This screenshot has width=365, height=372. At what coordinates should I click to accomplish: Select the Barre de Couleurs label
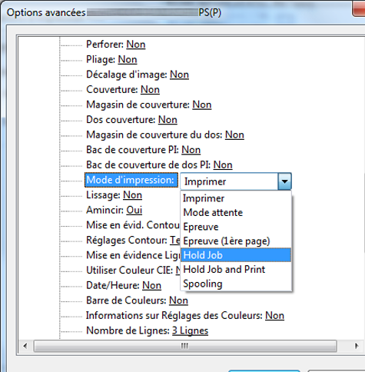[126, 301]
